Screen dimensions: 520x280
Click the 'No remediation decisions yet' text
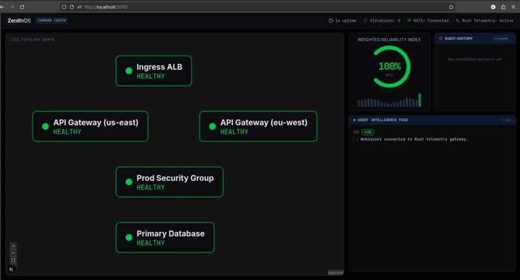tap(475, 59)
